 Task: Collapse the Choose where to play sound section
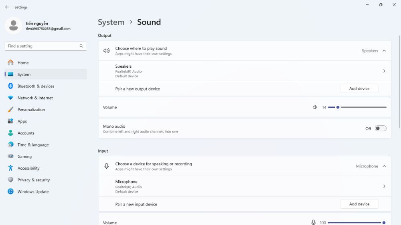coord(384,50)
